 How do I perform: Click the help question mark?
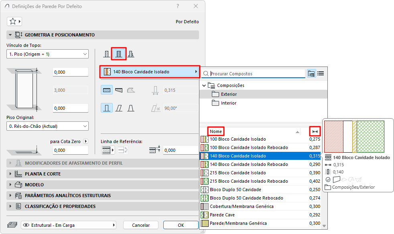click(x=178, y=6)
